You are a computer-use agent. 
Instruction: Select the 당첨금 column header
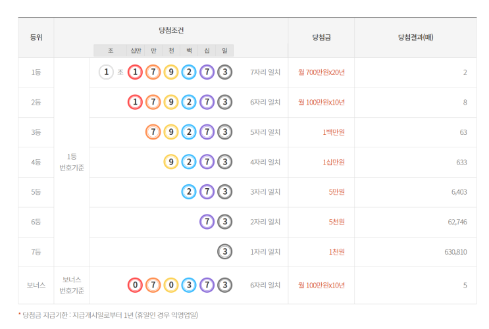click(x=321, y=38)
